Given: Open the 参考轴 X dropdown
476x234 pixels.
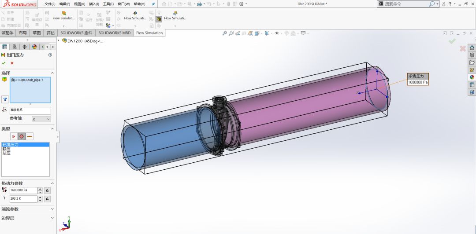Looking at the screenshot, I should pos(41,120).
